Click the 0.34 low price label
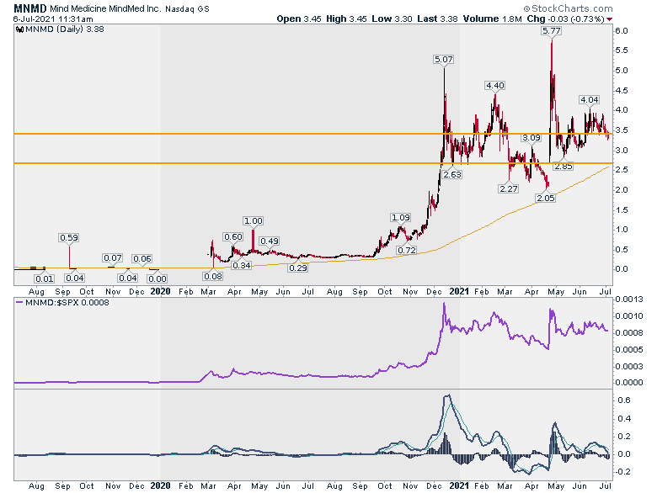The width and height of the screenshot is (657, 493). point(242,265)
